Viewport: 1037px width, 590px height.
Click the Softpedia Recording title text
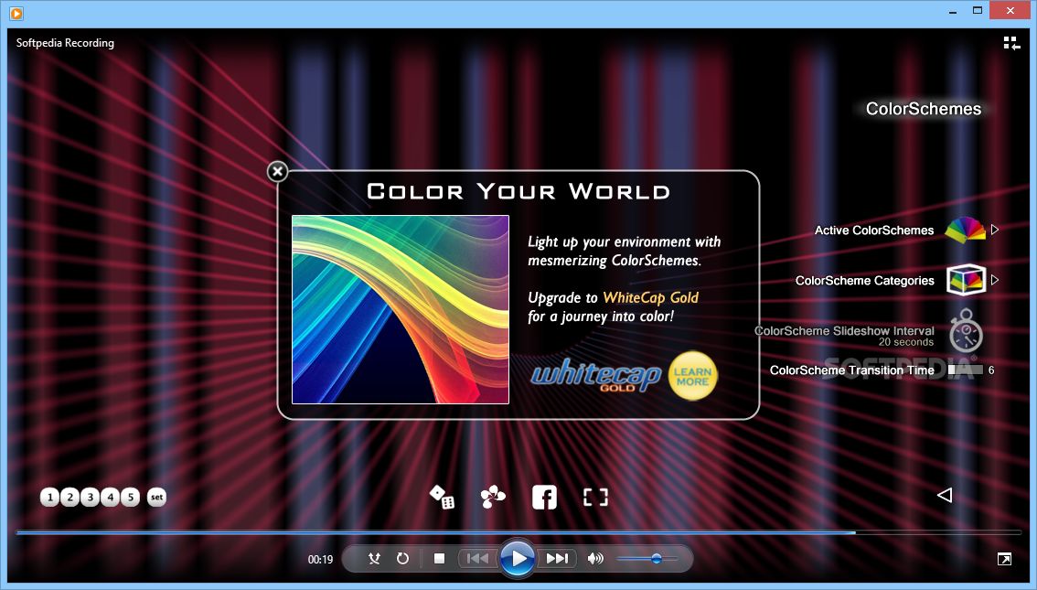(x=65, y=43)
